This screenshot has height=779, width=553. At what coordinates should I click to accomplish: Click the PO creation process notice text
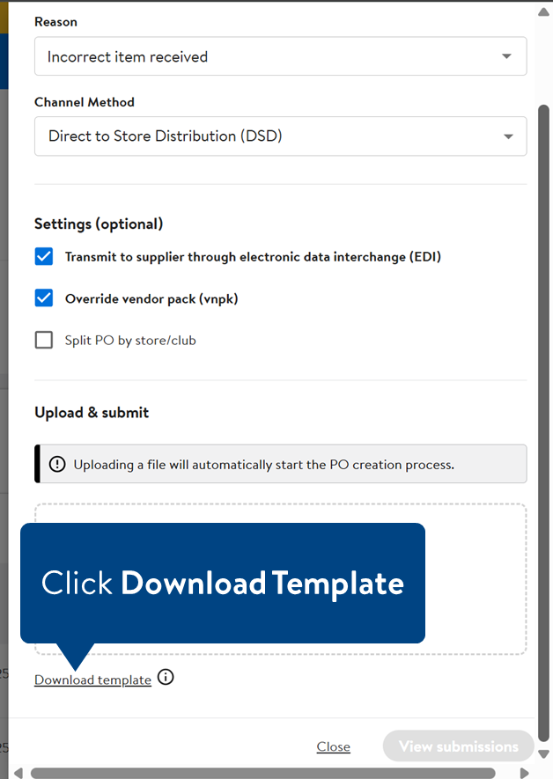point(264,464)
